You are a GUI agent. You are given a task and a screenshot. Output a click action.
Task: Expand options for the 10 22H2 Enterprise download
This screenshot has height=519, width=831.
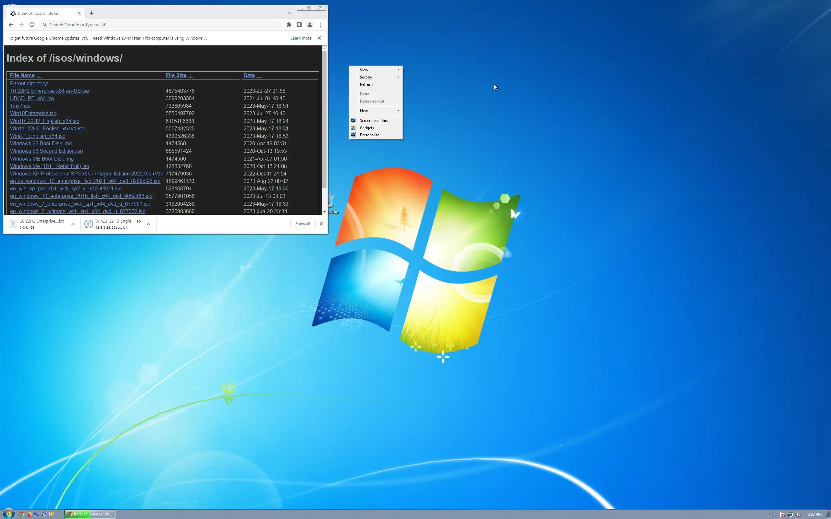click(73, 224)
